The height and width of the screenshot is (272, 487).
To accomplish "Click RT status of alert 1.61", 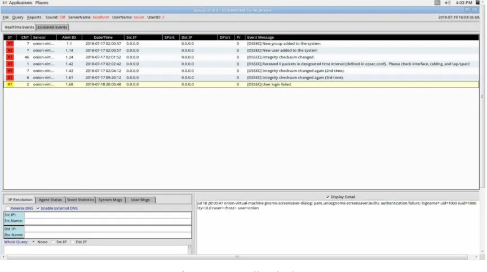I will click(x=10, y=78).
